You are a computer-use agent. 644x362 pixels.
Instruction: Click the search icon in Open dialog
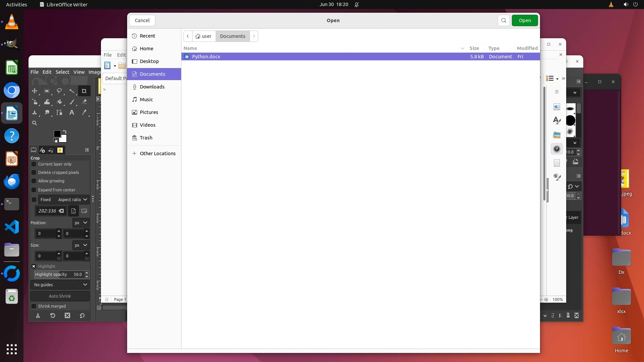click(x=503, y=20)
